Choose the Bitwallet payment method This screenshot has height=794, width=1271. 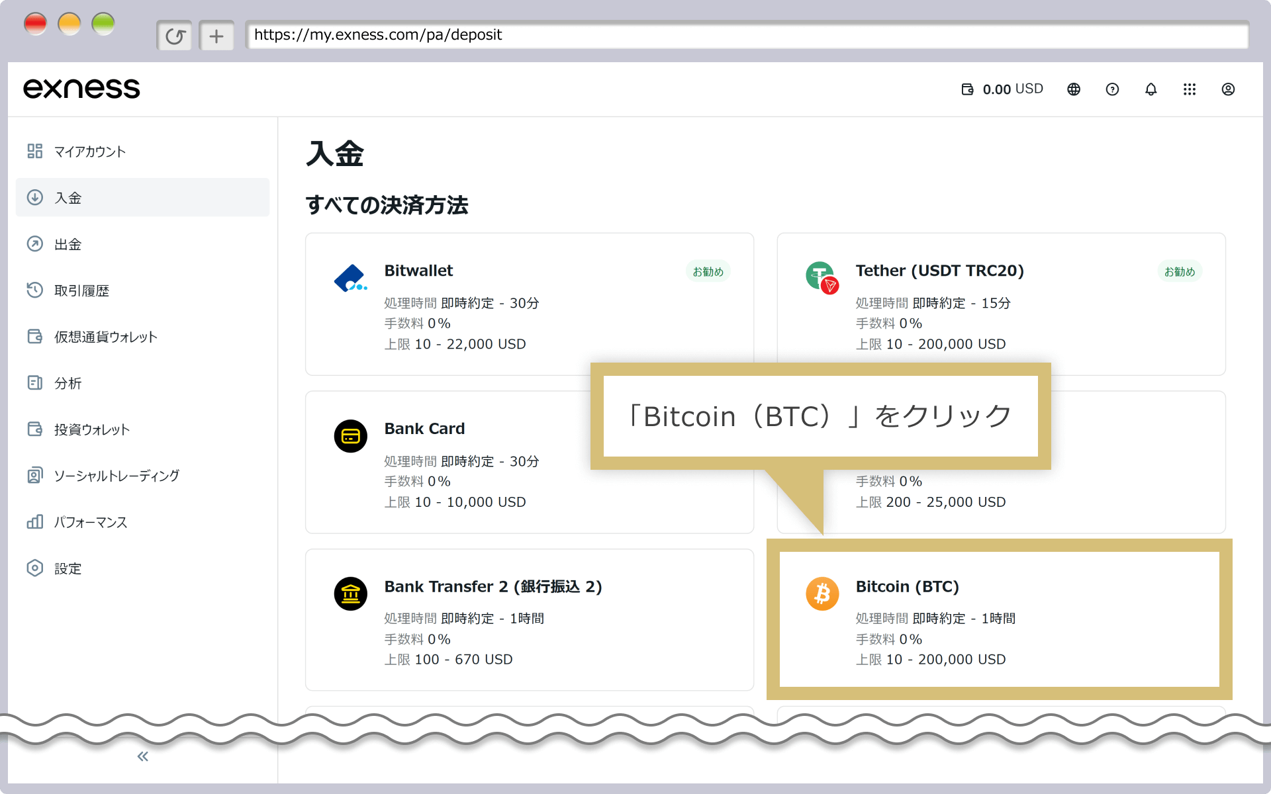pos(530,304)
